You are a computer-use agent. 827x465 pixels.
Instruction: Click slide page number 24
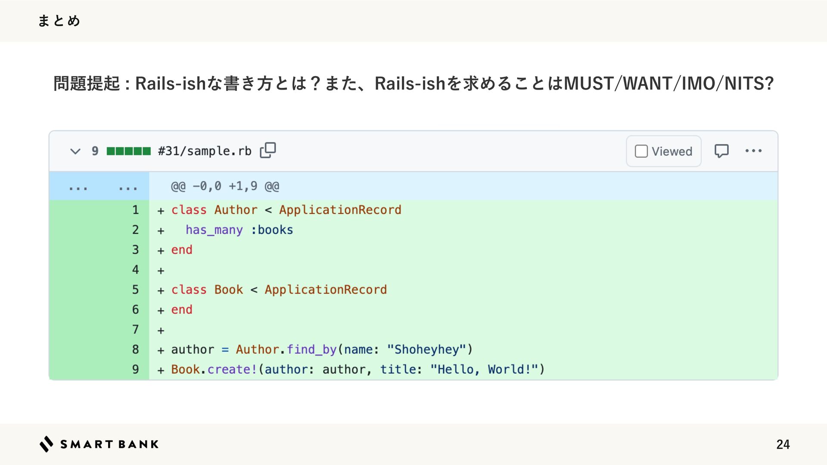[x=783, y=444]
